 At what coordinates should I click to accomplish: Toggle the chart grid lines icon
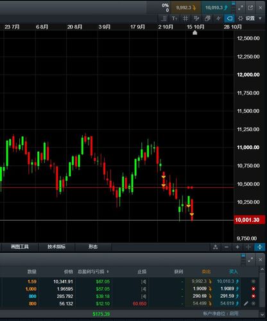[185, 19]
